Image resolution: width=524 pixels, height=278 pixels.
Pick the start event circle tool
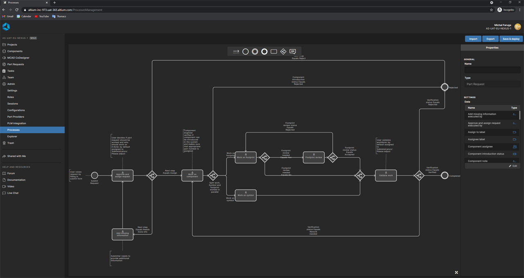[x=246, y=52]
